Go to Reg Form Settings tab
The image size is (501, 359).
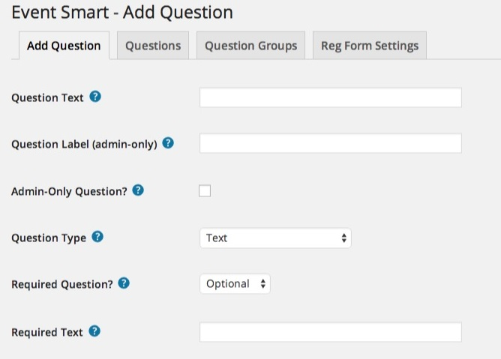pos(369,46)
